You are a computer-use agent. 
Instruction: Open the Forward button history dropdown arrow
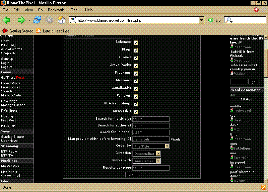(29, 20)
